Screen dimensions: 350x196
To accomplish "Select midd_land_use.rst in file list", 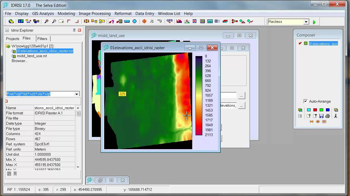I will point(32,56).
